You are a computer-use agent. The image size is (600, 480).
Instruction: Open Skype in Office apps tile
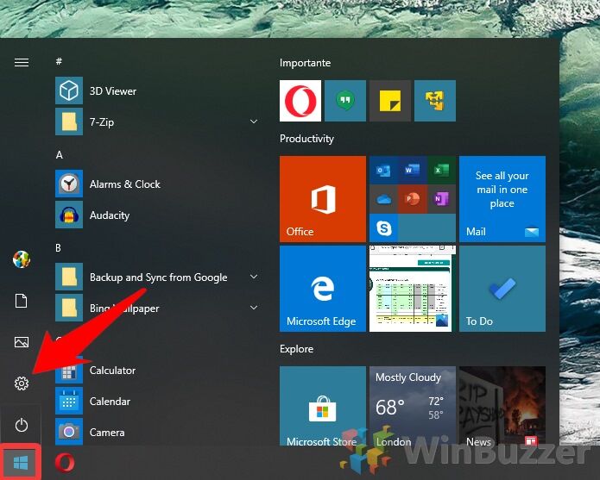[x=383, y=228]
